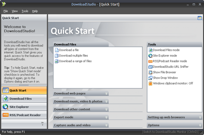Click the Tools panel header
Viewport: 204px width, 135px height.
point(174,44)
